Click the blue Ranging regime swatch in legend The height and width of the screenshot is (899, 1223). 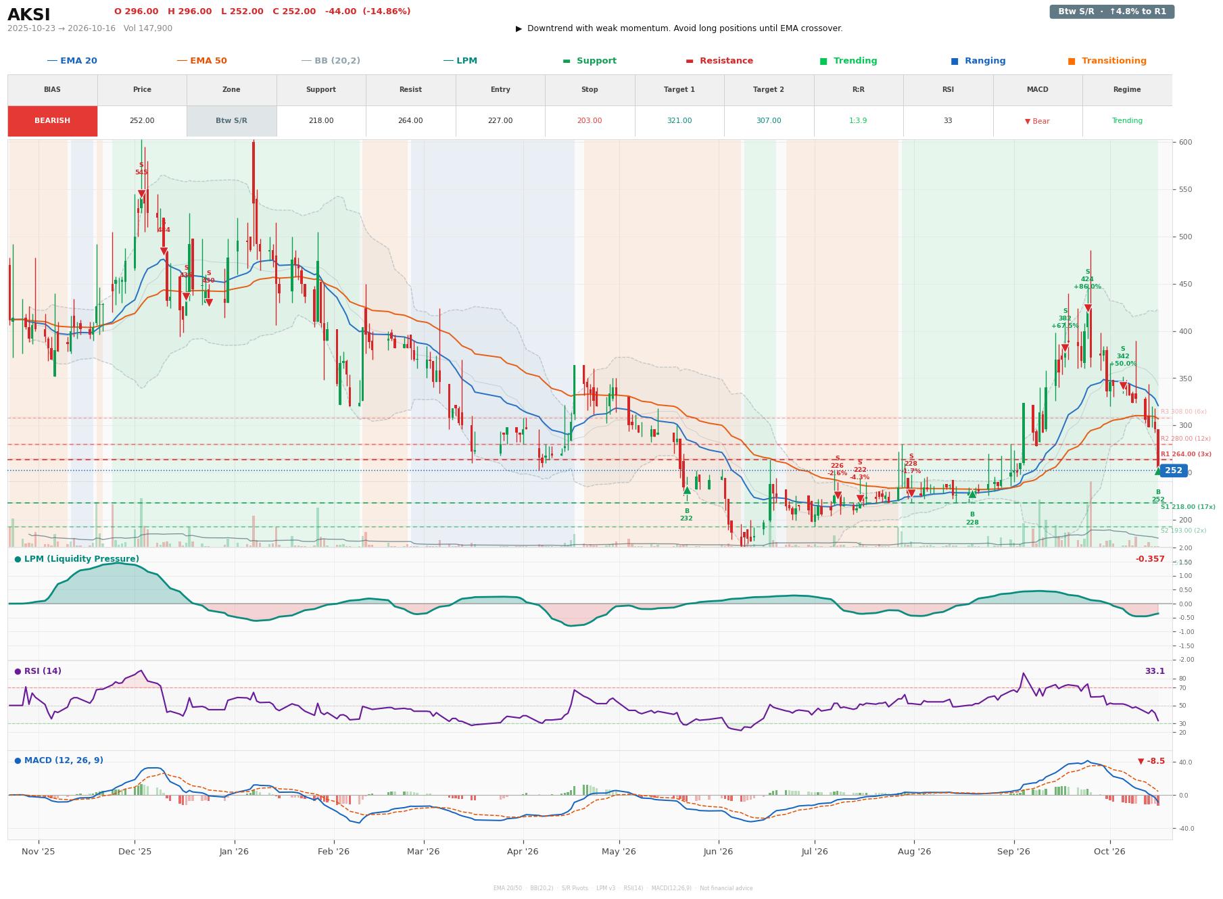[955, 61]
